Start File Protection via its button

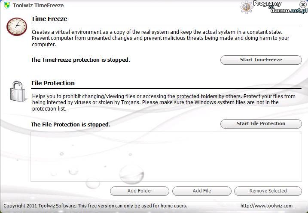point(261,123)
